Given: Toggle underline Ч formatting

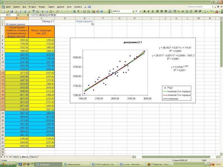Looking at the screenshot, I should click(x=153, y=11).
